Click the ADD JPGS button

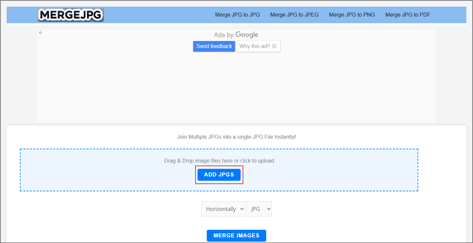[x=219, y=174]
